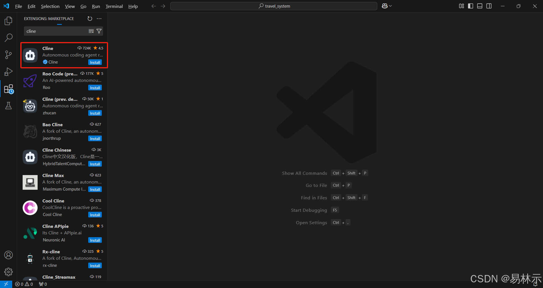Viewport: 543px width, 288px height.
Task: Install the Cline extension
Action: click(95, 62)
